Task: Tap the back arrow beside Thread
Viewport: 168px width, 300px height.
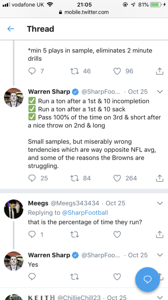Action: tap(11, 29)
